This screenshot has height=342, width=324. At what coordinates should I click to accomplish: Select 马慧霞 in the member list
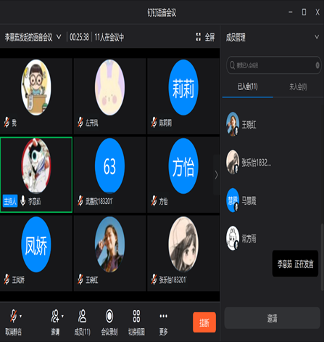coord(272,200)
